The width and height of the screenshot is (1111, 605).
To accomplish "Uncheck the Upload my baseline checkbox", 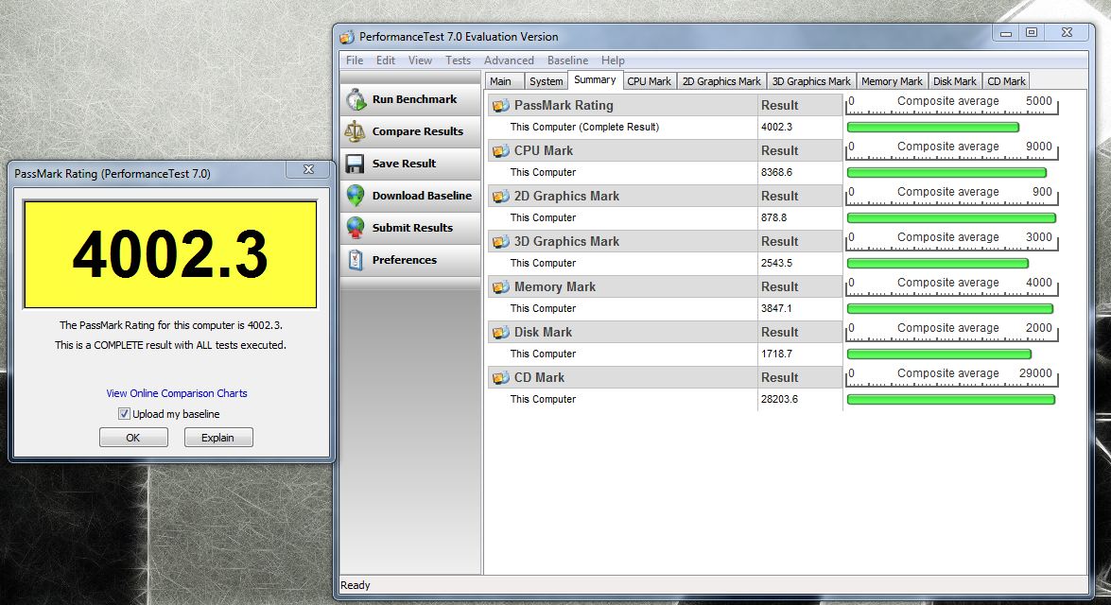I will click(124, 414).
